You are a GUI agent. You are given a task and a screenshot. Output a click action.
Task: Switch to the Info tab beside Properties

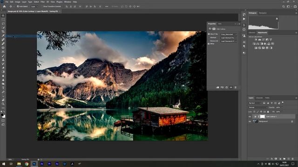[220, 24]
